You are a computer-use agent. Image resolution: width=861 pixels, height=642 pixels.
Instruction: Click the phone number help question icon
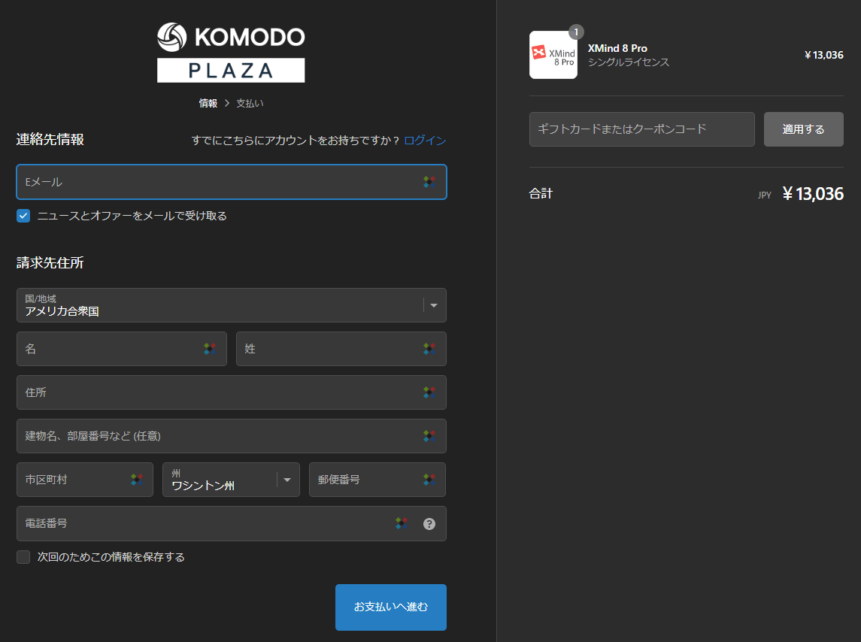pos(429,524)
